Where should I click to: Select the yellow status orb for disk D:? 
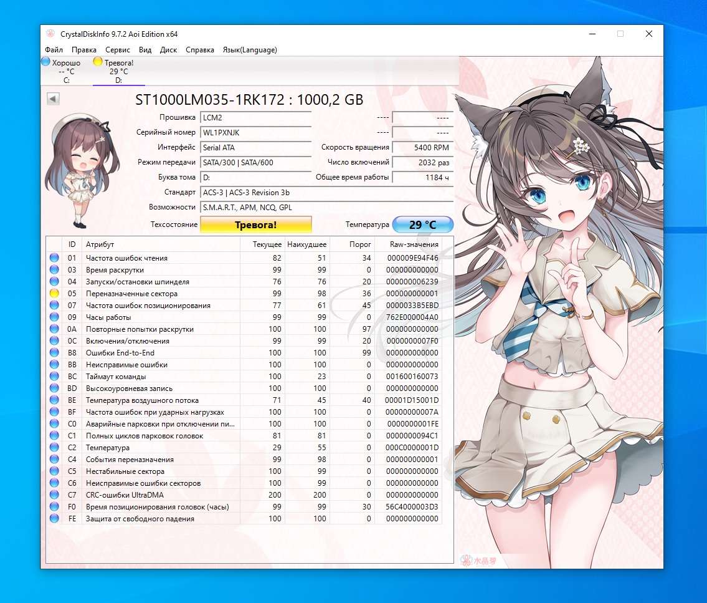tap(98, 62)
